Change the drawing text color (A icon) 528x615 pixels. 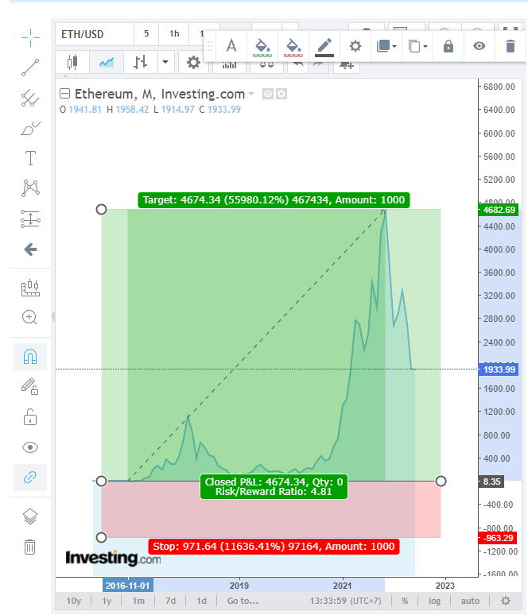tap(231, 46)
